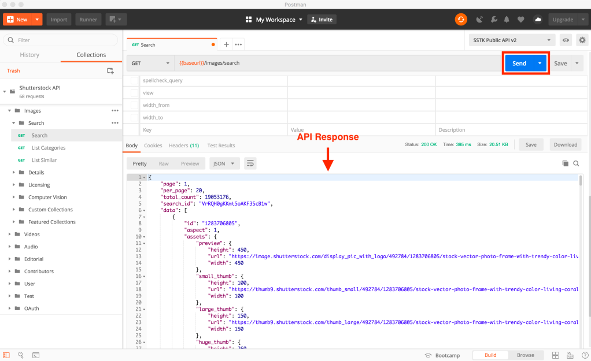This screenshot has height=361, width=591.
Task: Copy response body icon
Action: click(x=565, y=163)
